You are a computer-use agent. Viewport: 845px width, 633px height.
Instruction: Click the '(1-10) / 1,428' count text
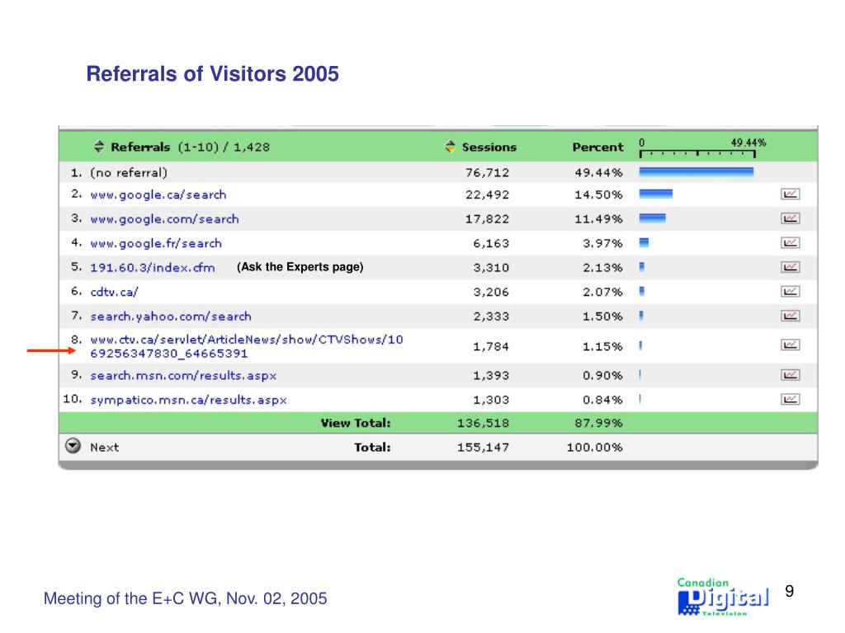point(224,147)
